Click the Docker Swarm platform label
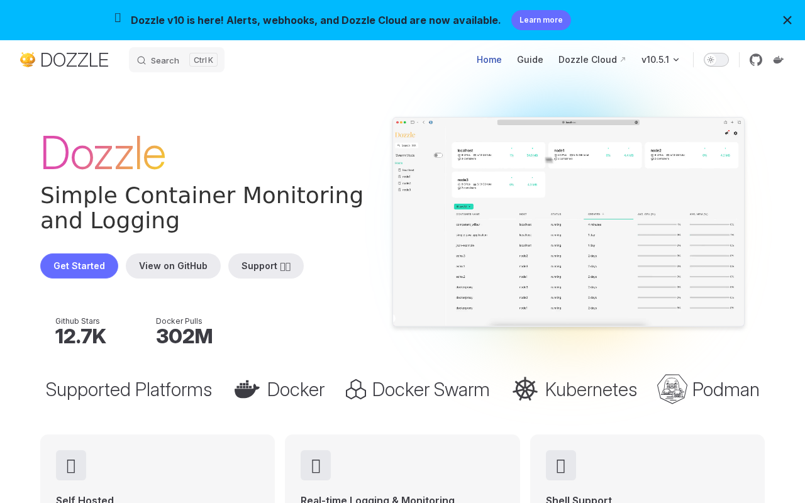The height and width of the screenshot is (503, 805). pos(431,390)
